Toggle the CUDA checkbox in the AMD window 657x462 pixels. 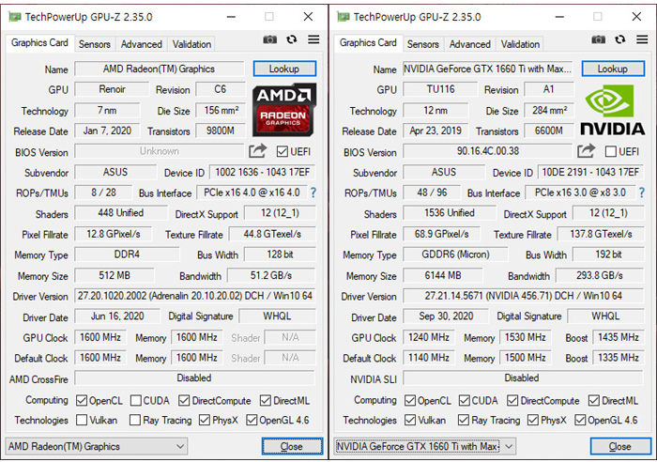136,401
